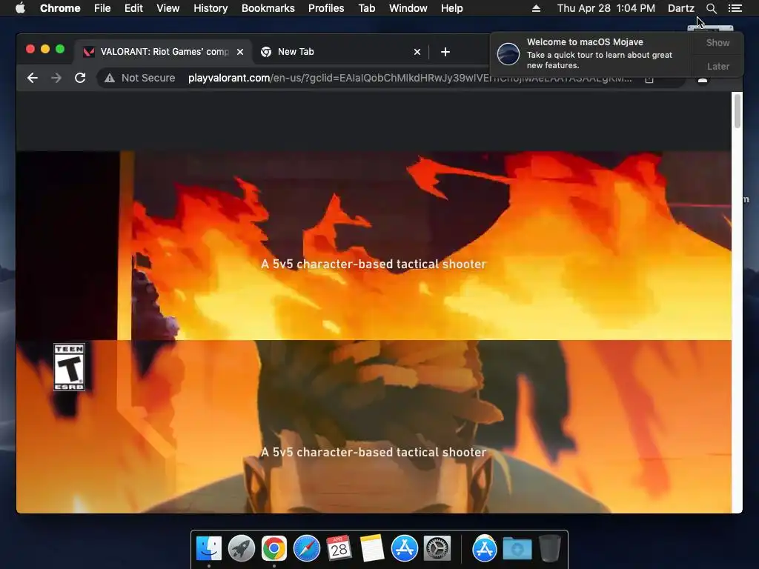Click the Dartz user name in menu bar
The width and height of the screenshot is (759, 569).
pos(681,8)
